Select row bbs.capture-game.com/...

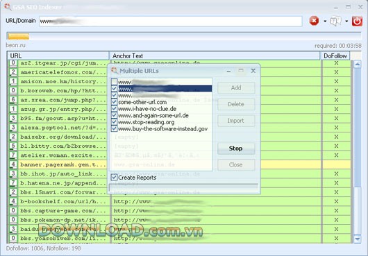click(x=179, y=211)
